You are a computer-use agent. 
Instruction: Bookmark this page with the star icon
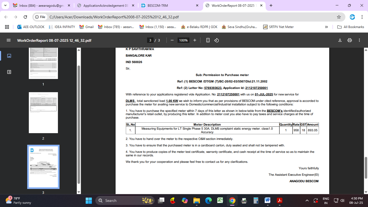pos(339,17)
